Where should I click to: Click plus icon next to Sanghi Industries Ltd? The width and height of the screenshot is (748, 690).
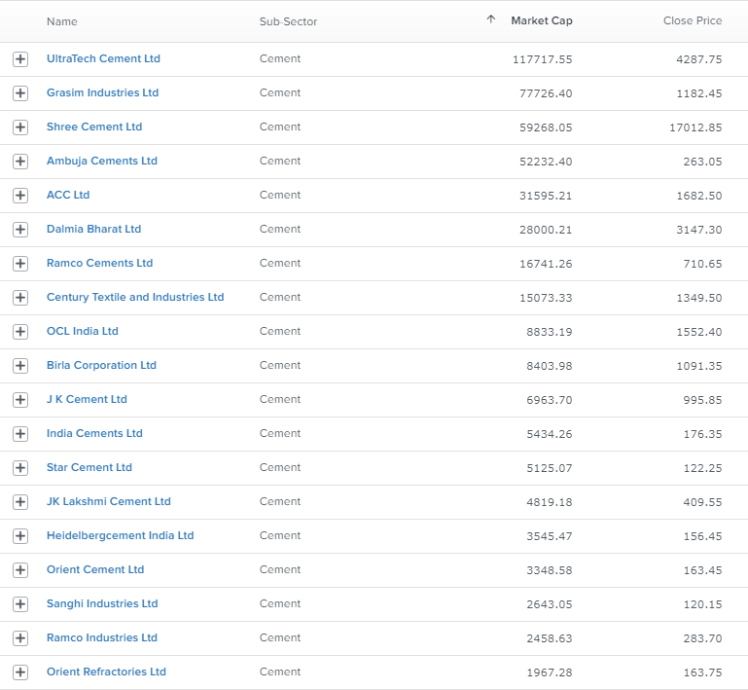pyautogui.click(x=20, y=604)
